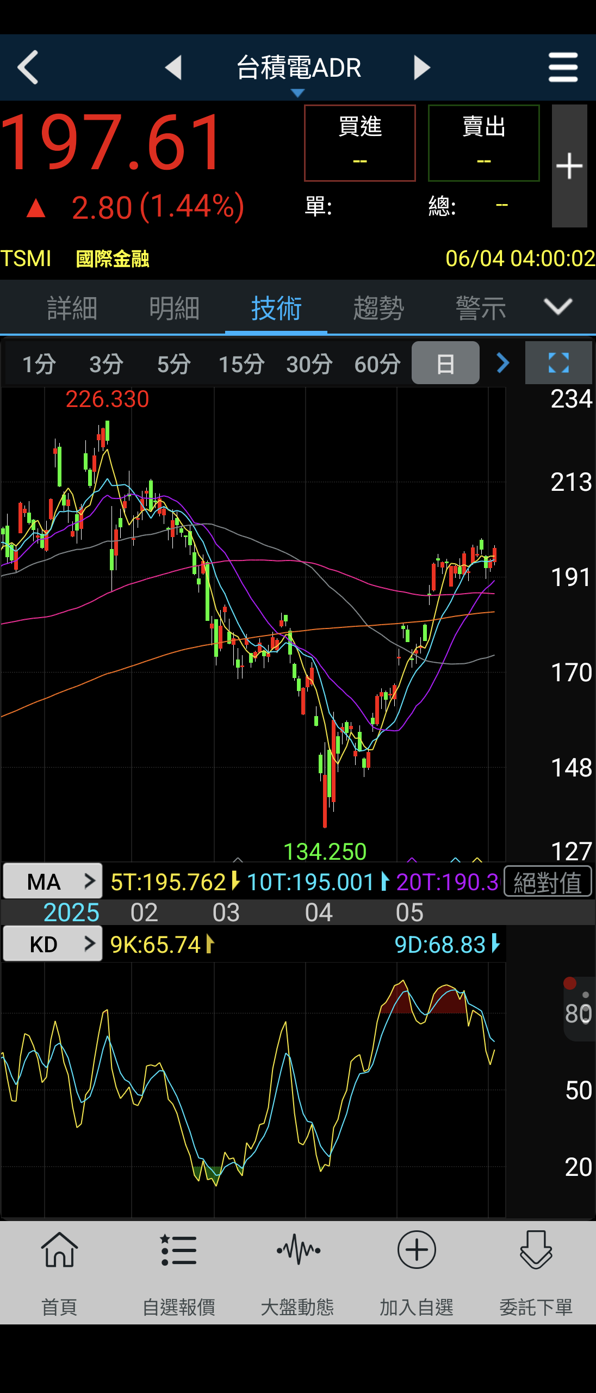
Task: Go to 首頁 home icon
Action: (x=59, y=1273)
